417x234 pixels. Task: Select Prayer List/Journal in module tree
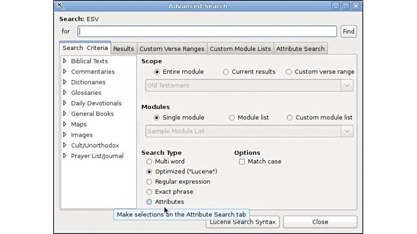[97, 156]
